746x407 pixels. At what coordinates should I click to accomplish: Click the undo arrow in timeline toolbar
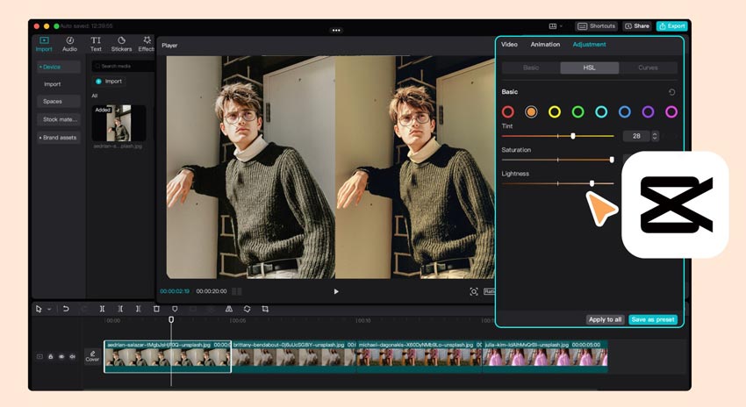[66, 309]
